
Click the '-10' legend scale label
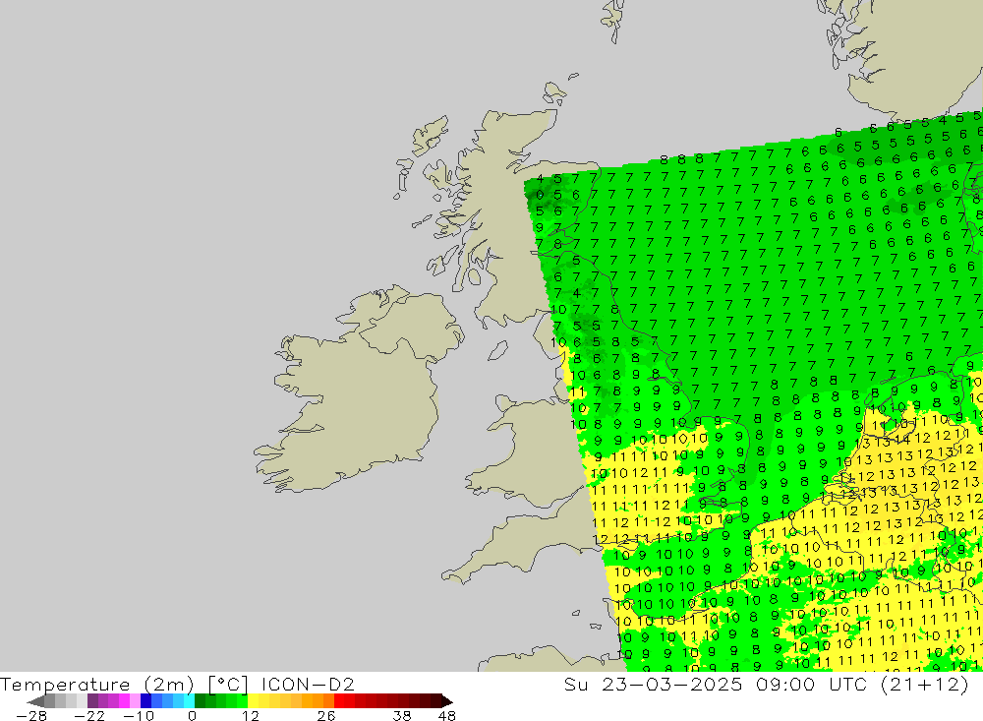pyautogui.click(x=139, y=715)
